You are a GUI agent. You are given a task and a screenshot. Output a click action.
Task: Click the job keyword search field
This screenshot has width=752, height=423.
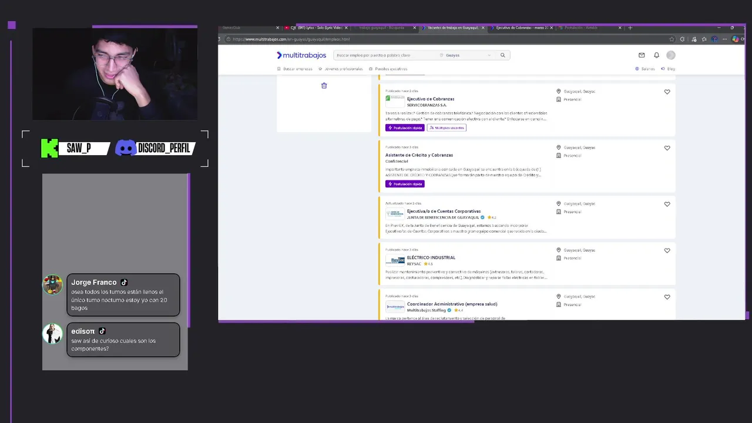[385, 55]
